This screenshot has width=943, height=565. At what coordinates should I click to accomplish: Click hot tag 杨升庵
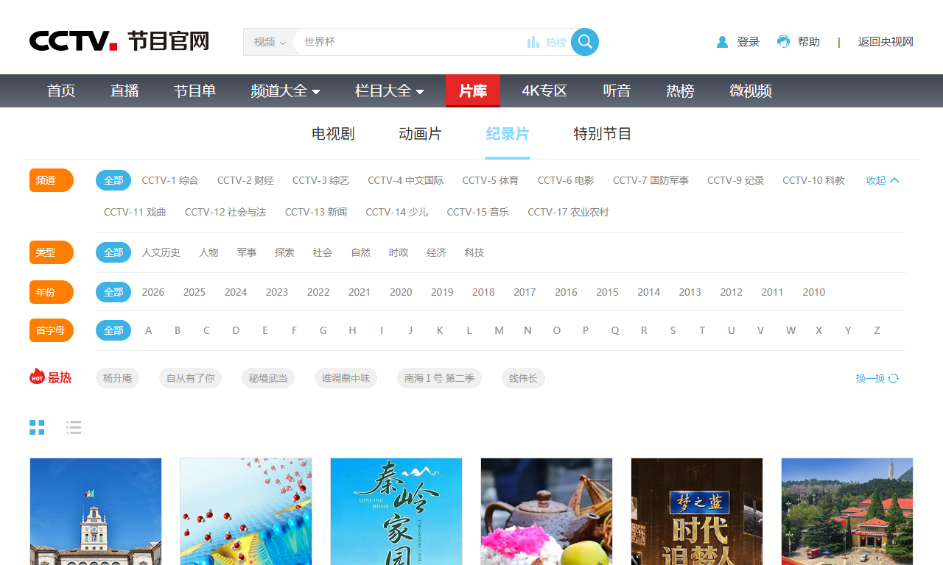(117, 378)
